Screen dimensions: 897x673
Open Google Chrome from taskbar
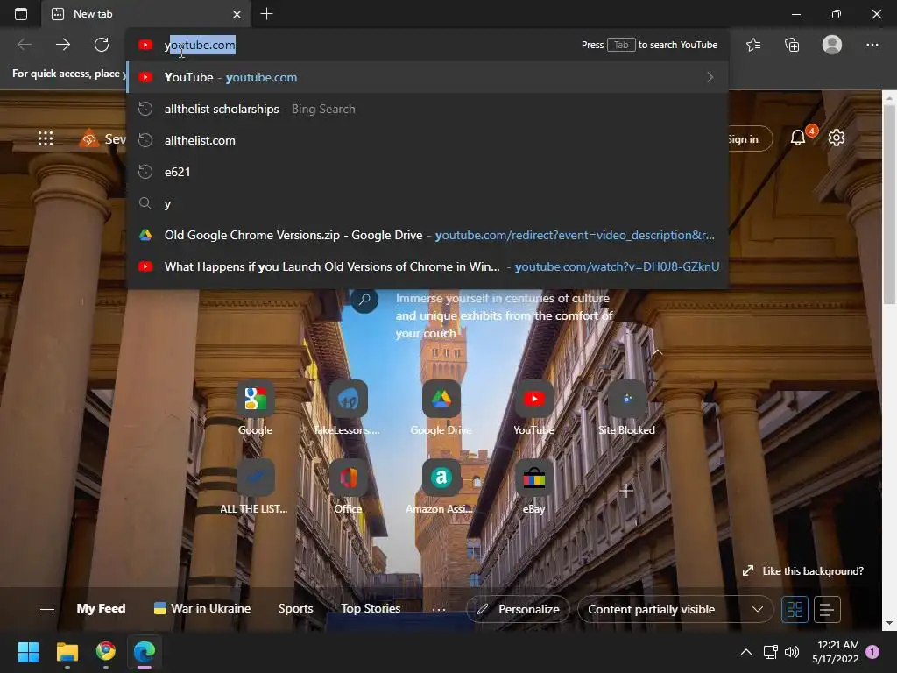106,652
